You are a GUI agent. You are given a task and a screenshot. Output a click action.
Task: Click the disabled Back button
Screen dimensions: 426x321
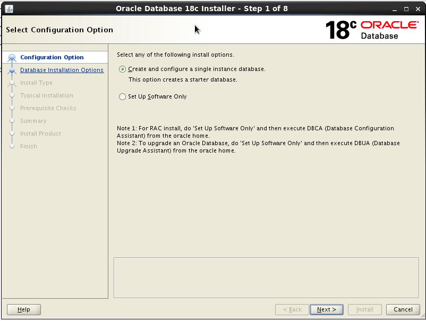coord(292,309)
